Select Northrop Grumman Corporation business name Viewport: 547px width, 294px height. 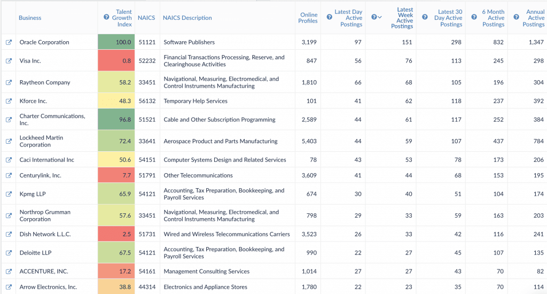tap(45, 215)
